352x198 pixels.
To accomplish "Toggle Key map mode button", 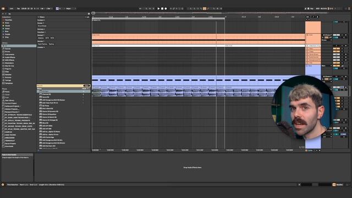I will 312,9.
